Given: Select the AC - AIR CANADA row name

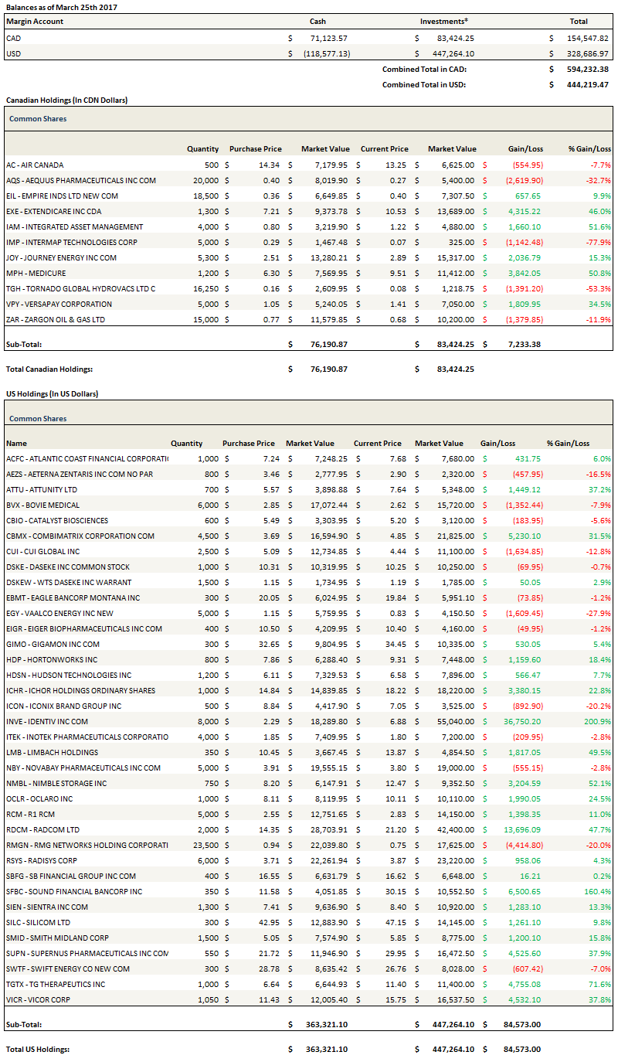Looking at the screenshot, I should click(x=35, y=165).
